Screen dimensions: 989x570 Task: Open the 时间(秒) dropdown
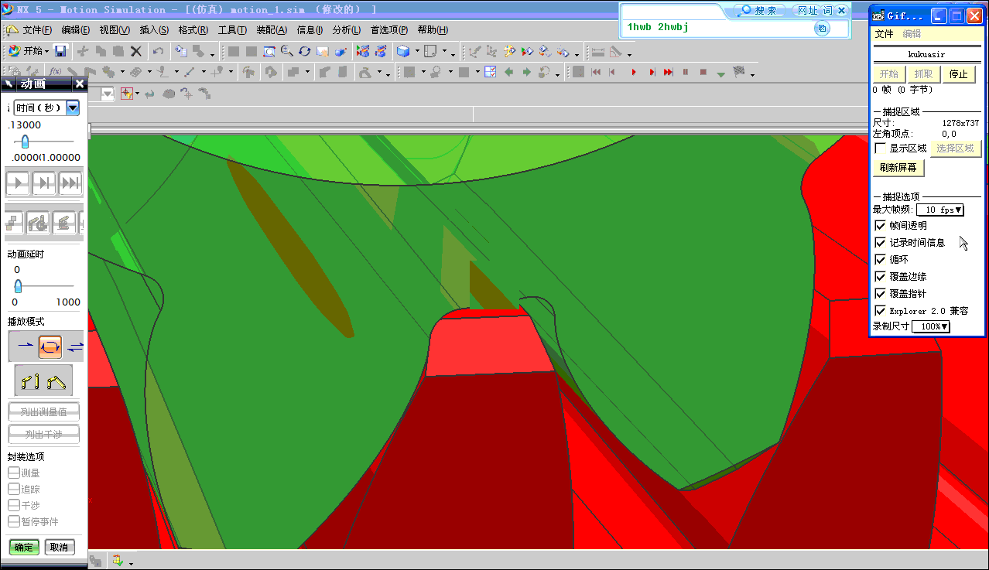click(x=73, y=108)
